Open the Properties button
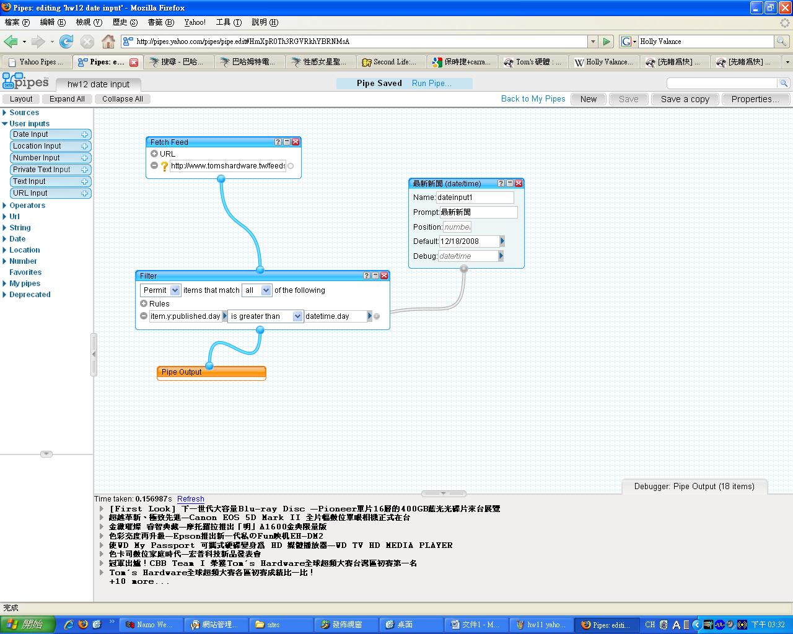Screen dimensions: 793x634 (755, 99)
